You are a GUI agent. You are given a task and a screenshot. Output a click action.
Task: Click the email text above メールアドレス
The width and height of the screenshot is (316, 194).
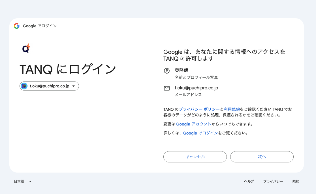[x=196, y=88]
